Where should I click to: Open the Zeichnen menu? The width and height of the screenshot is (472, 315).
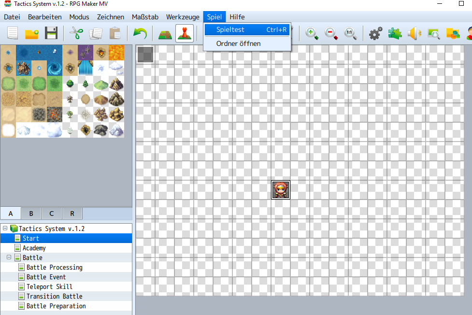(x=111, y=17)
